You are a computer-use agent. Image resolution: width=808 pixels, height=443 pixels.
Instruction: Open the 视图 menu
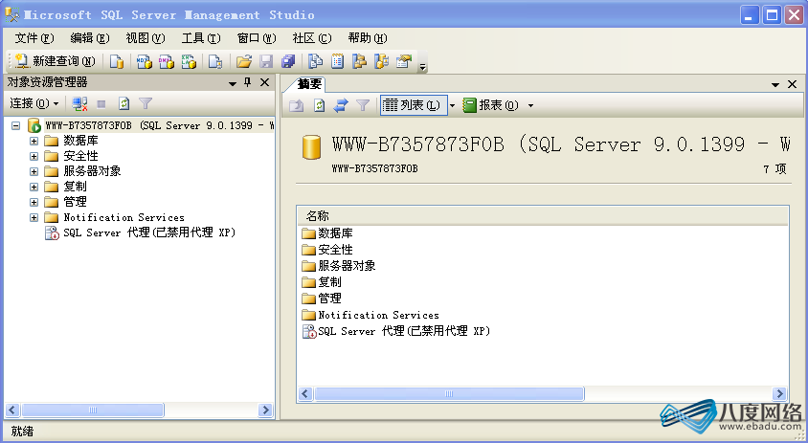(146, 38)
